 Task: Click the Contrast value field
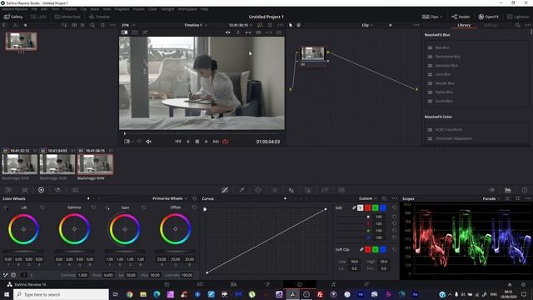[x=82, y=275]
